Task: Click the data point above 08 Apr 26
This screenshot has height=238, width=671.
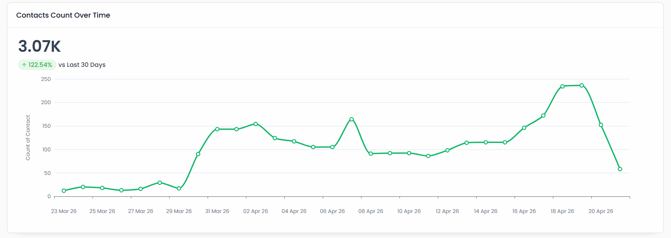Action: point(371,154)
